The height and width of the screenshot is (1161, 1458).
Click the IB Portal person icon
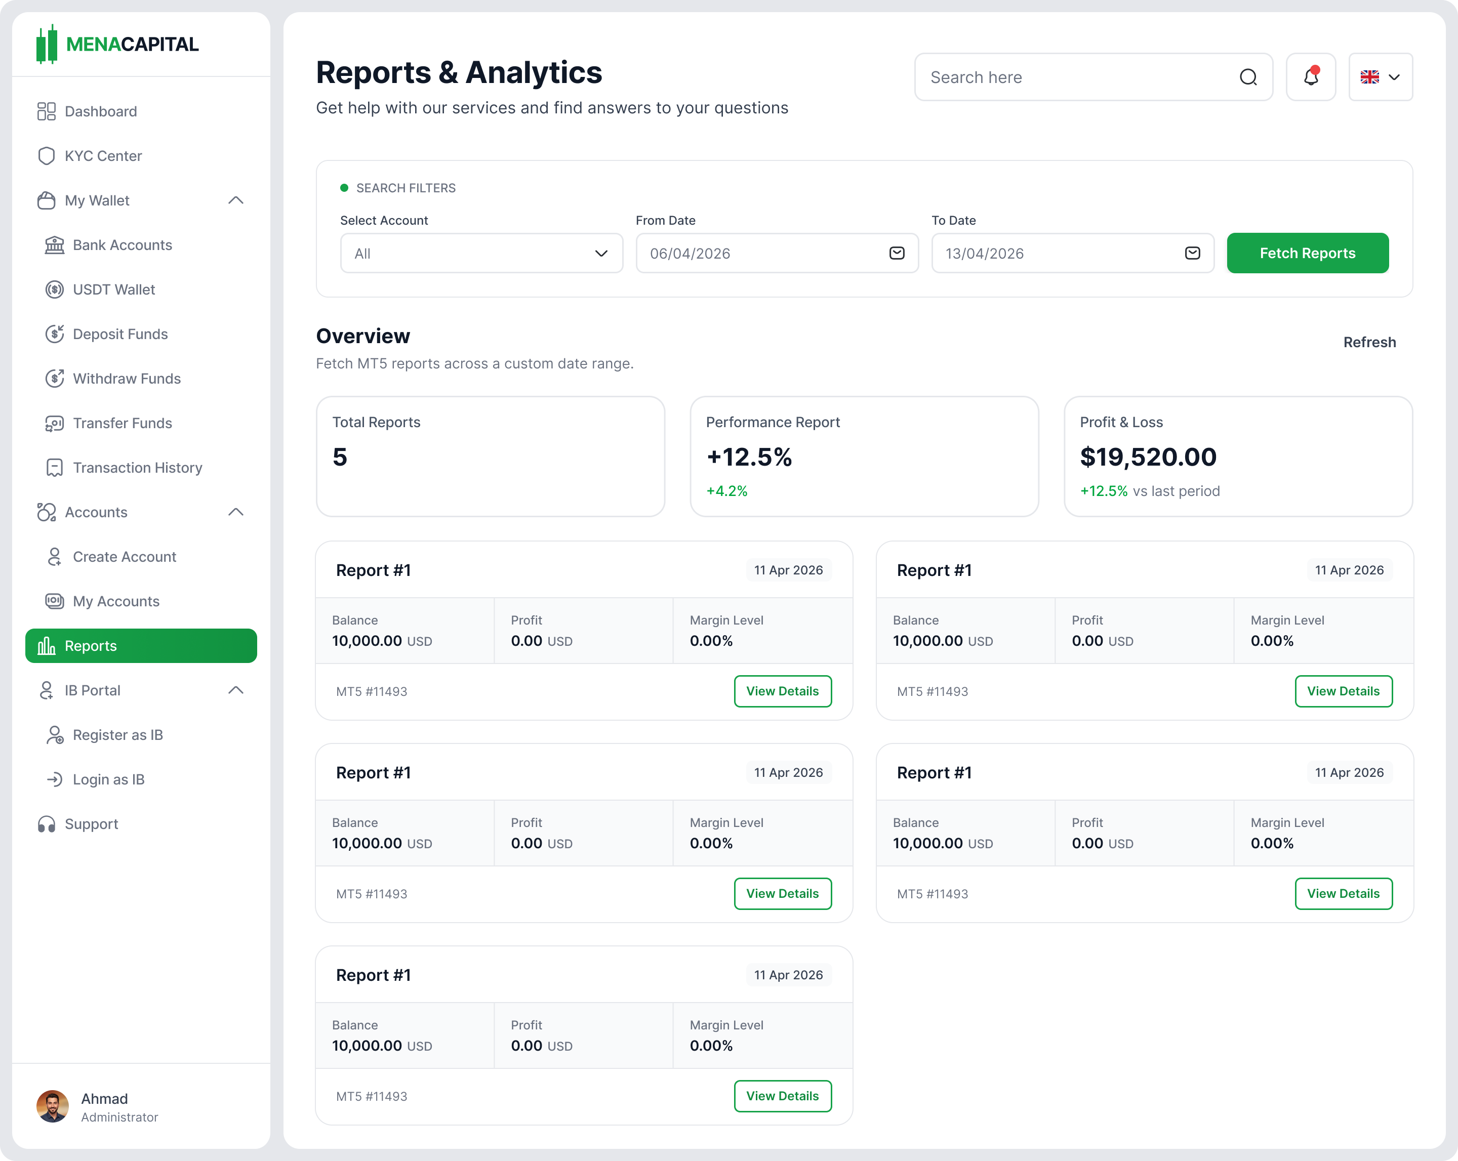click(x=46, y=690)
